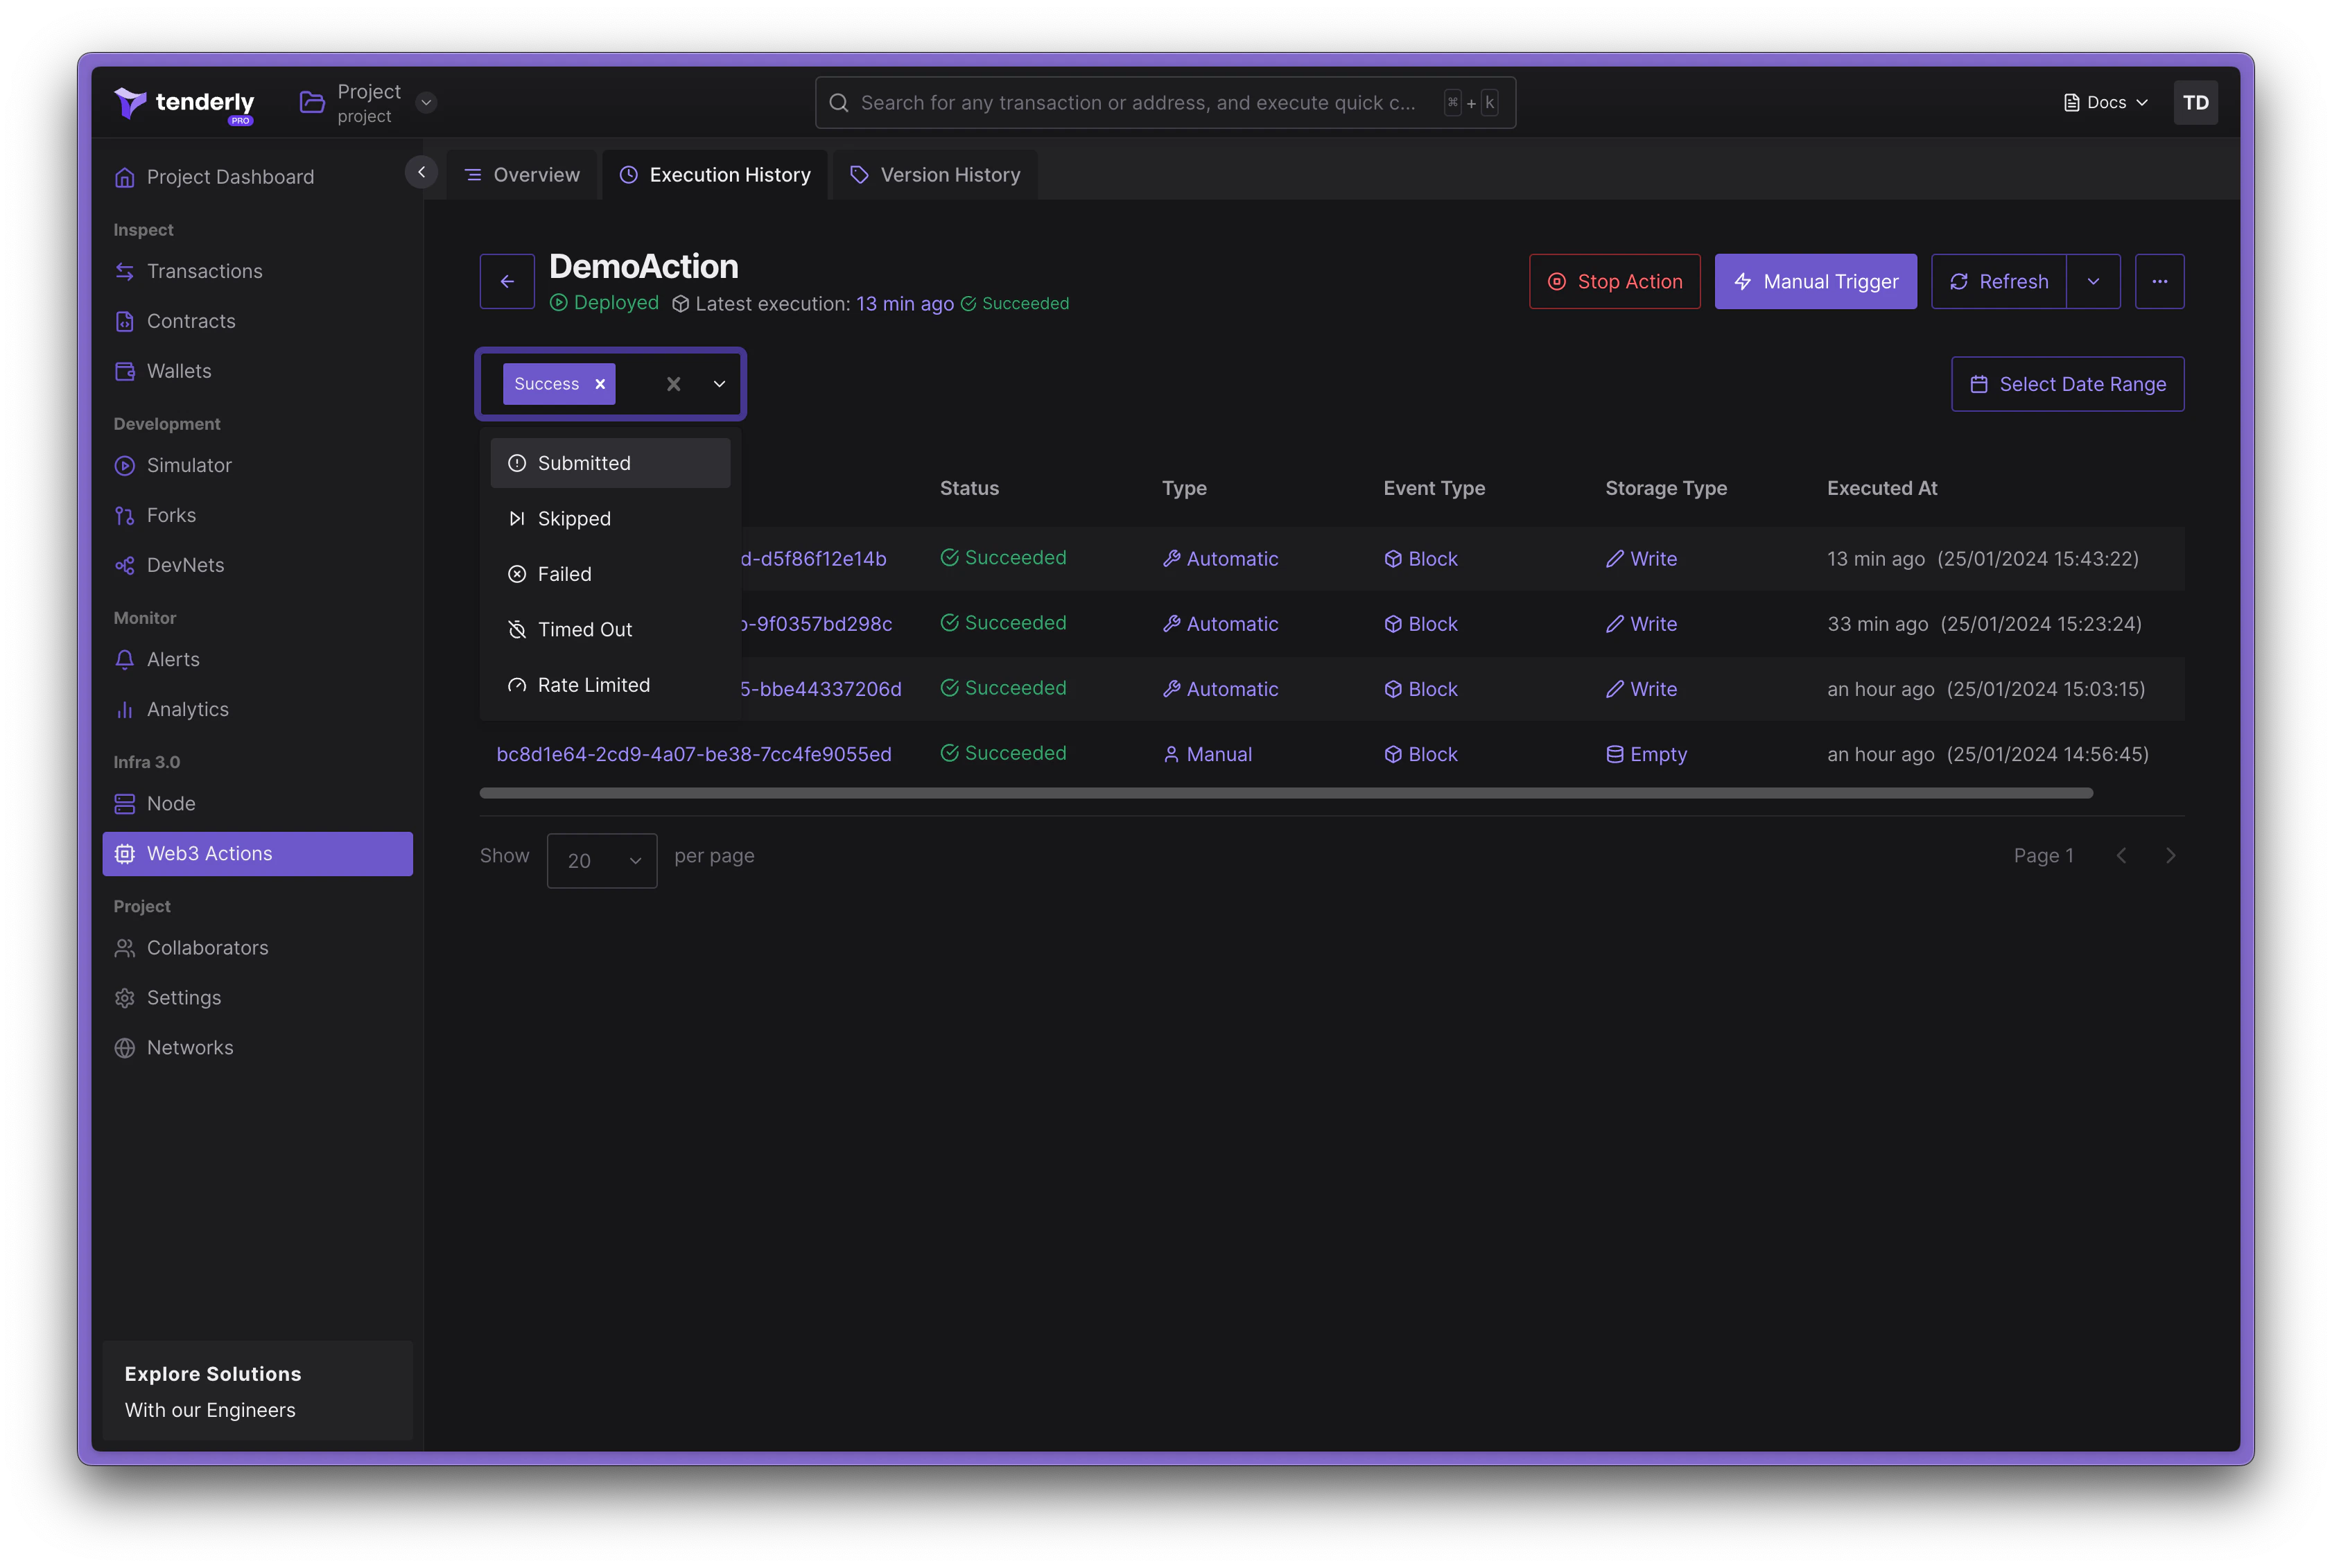
Task: Open execution ending d-d5f86f12e14b
Action: (813, 559)
